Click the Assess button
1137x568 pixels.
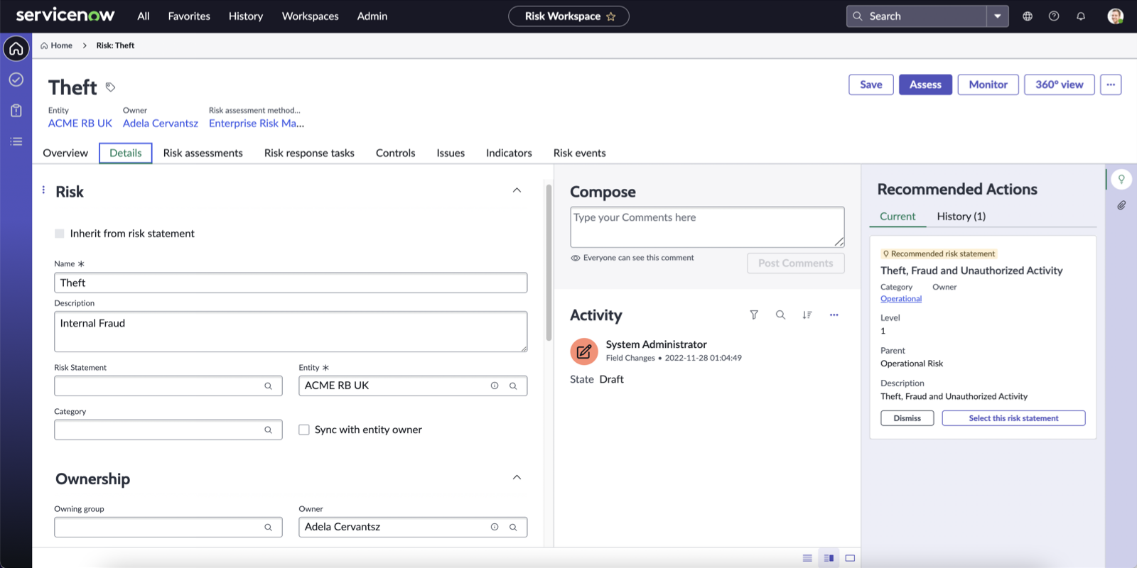point(925,84)
